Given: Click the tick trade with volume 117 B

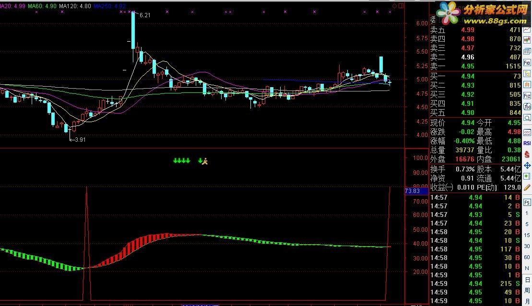Looking at the screenshot, I should (x=475, y=249).
